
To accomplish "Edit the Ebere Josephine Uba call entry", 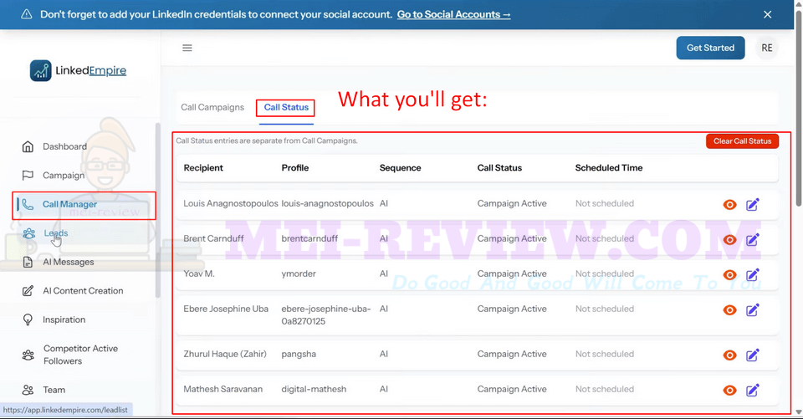I will (x=752, y=310).
